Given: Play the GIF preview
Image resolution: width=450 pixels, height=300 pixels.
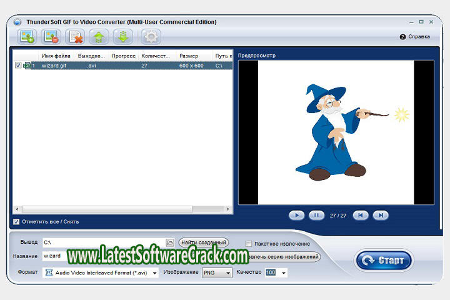Looking at the screenshot, I should [296, 215].
